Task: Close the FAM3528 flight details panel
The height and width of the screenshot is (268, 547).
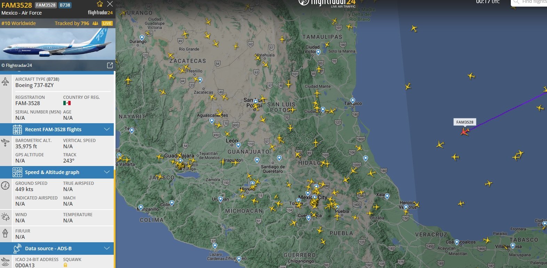Action: point(110,4)
